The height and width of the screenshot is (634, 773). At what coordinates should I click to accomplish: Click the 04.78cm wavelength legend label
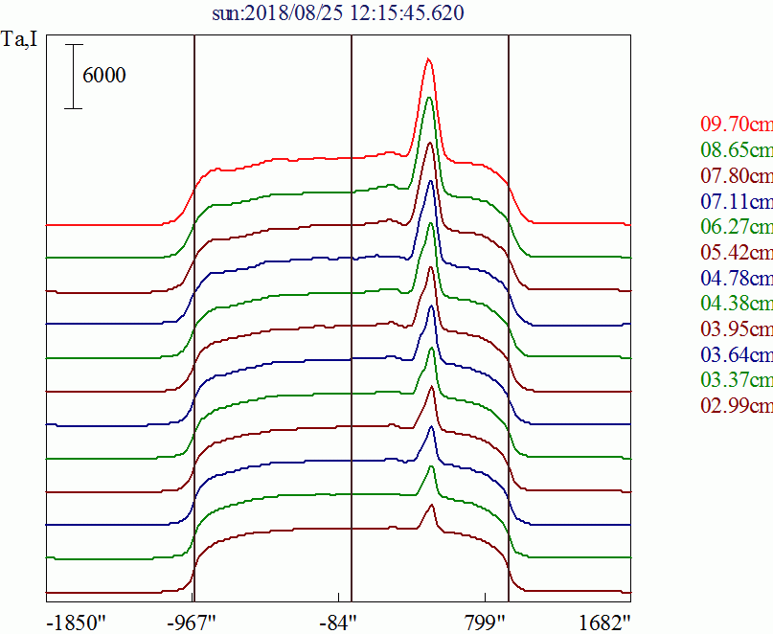(737, 278)
